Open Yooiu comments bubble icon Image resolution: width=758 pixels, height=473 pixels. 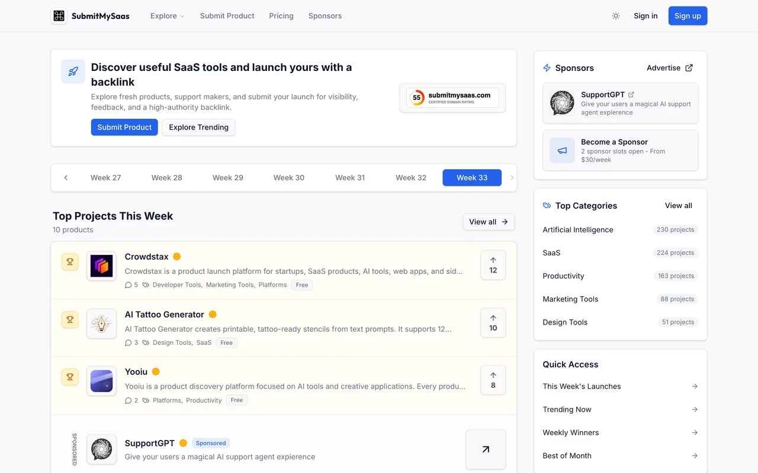(129, 400)
